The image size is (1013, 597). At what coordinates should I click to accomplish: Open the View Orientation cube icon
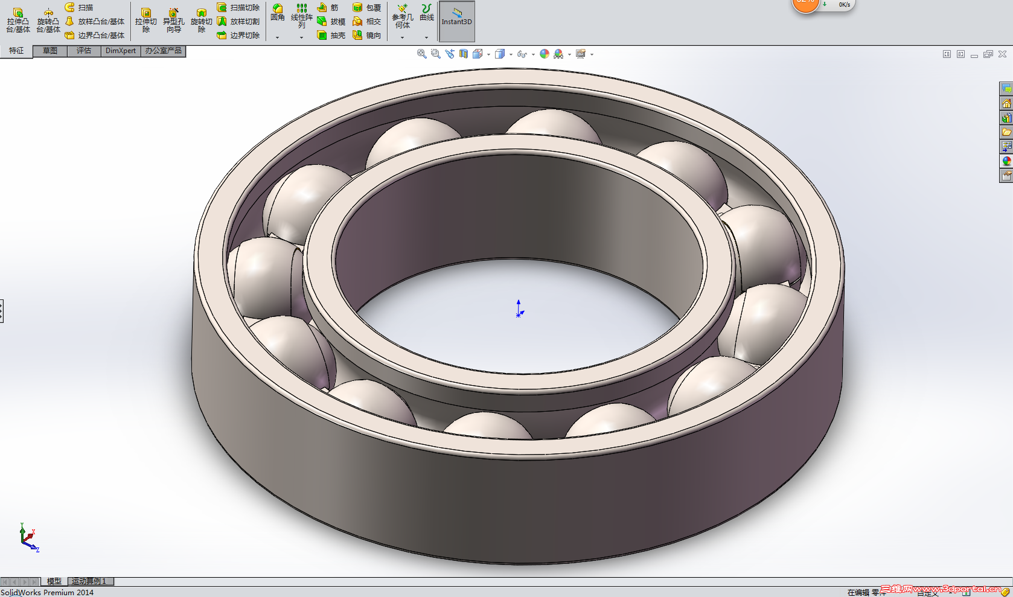(478, 54)
